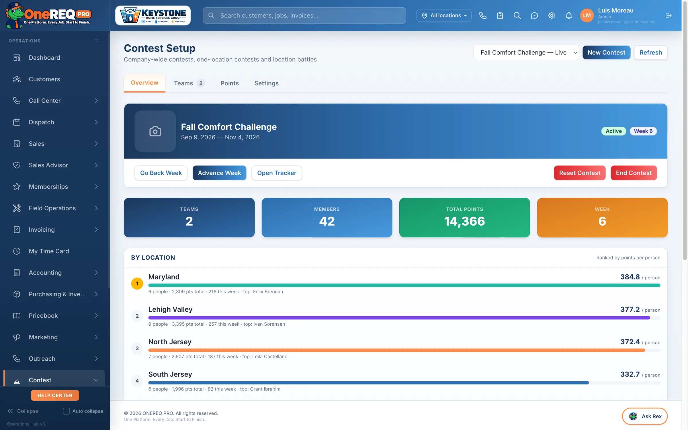This screenshot has width=688, height=430.
Task: Click the Help Center button
Action: (55, 395)
